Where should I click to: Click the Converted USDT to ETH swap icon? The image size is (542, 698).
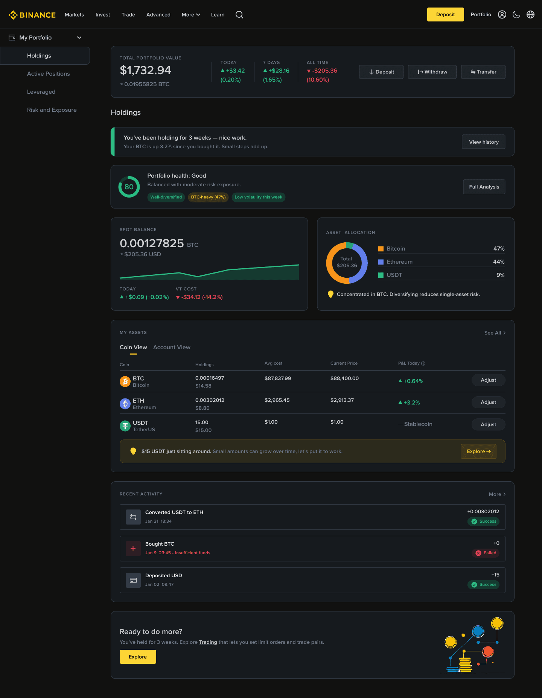point(133,517)
